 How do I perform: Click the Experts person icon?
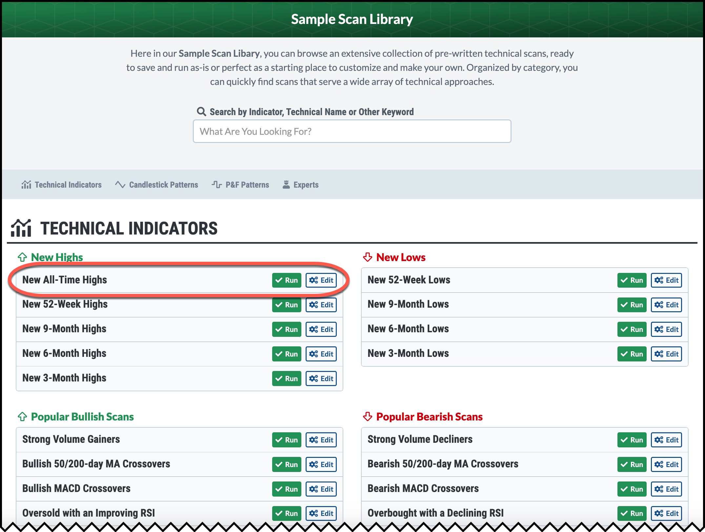286,185
